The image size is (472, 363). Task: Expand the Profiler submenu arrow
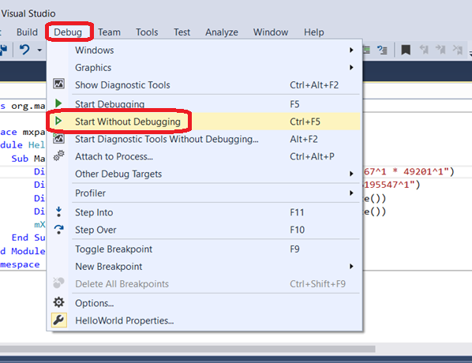351,193
